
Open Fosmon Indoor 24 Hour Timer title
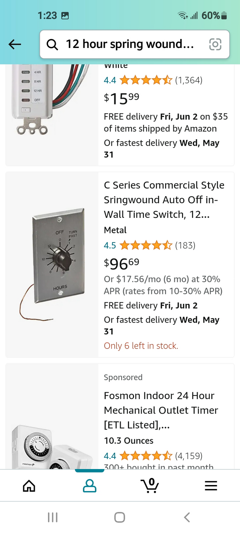[161, 410]
